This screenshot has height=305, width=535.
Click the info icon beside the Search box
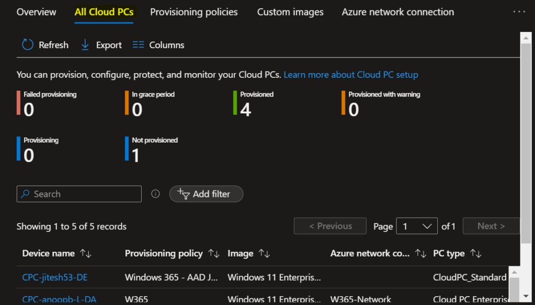tap(155, 194)
